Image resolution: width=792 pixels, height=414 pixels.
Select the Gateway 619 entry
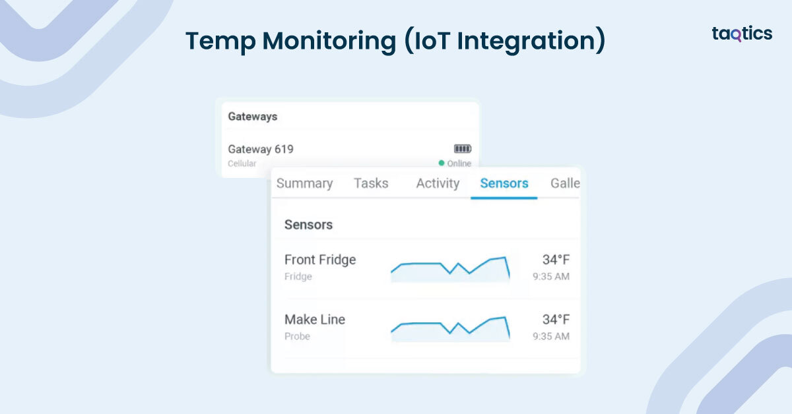point(261,149)
